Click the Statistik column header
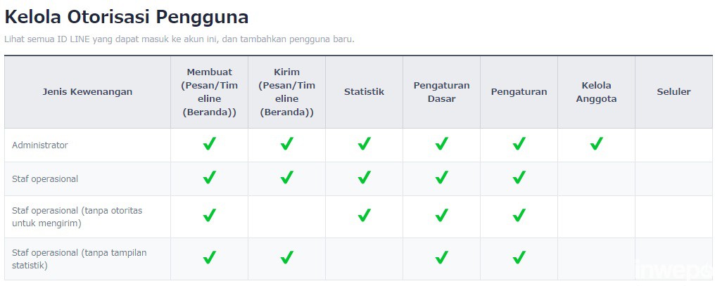715x286 pixels. tap(364, 92)
